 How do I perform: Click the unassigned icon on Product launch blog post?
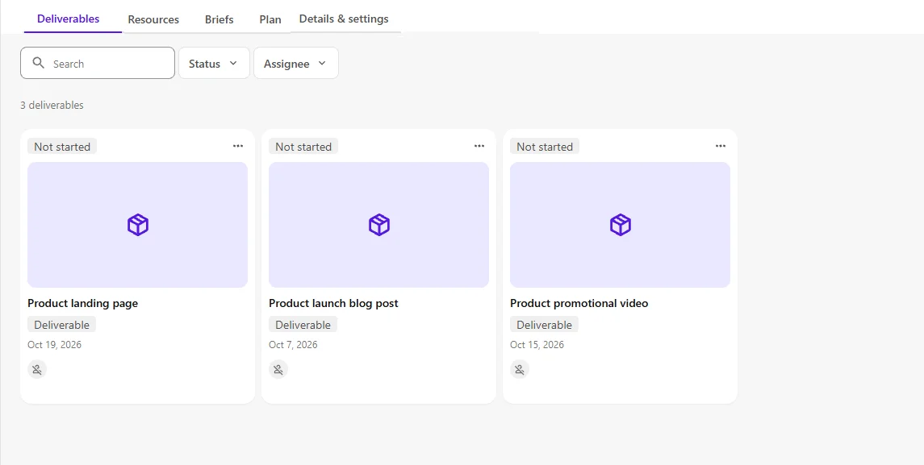pos(278,370)
